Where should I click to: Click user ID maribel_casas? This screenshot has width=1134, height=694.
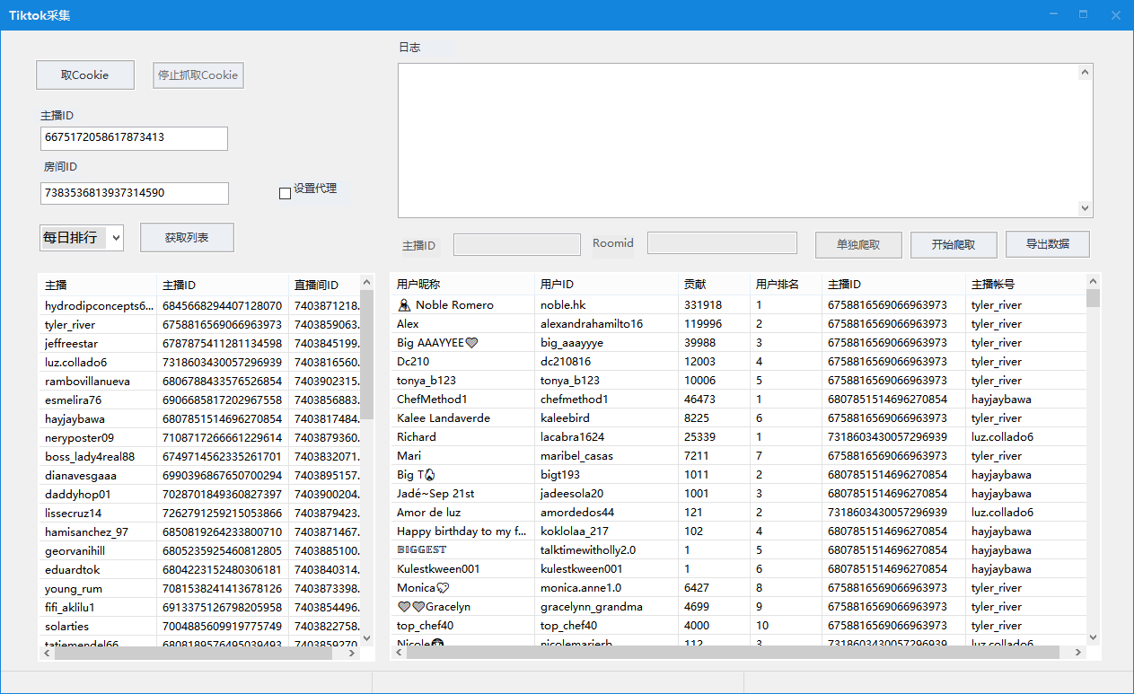[576, 456]
